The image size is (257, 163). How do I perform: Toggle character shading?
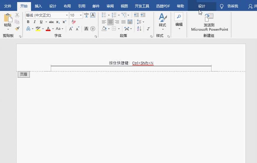tap(86, 29)
